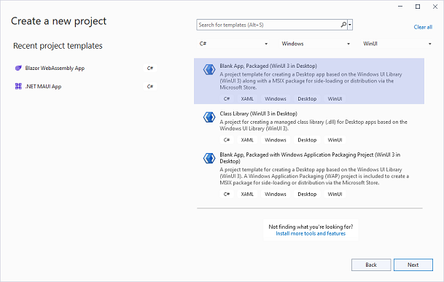Click Windows tag under Blank App, Packaged template

(276, 99)
